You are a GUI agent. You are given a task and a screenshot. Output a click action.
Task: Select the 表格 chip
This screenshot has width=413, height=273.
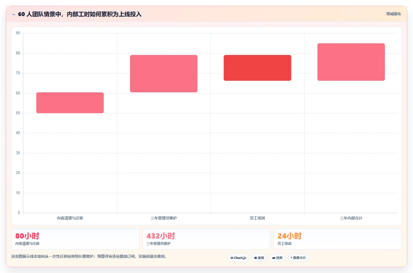point(259,258)
